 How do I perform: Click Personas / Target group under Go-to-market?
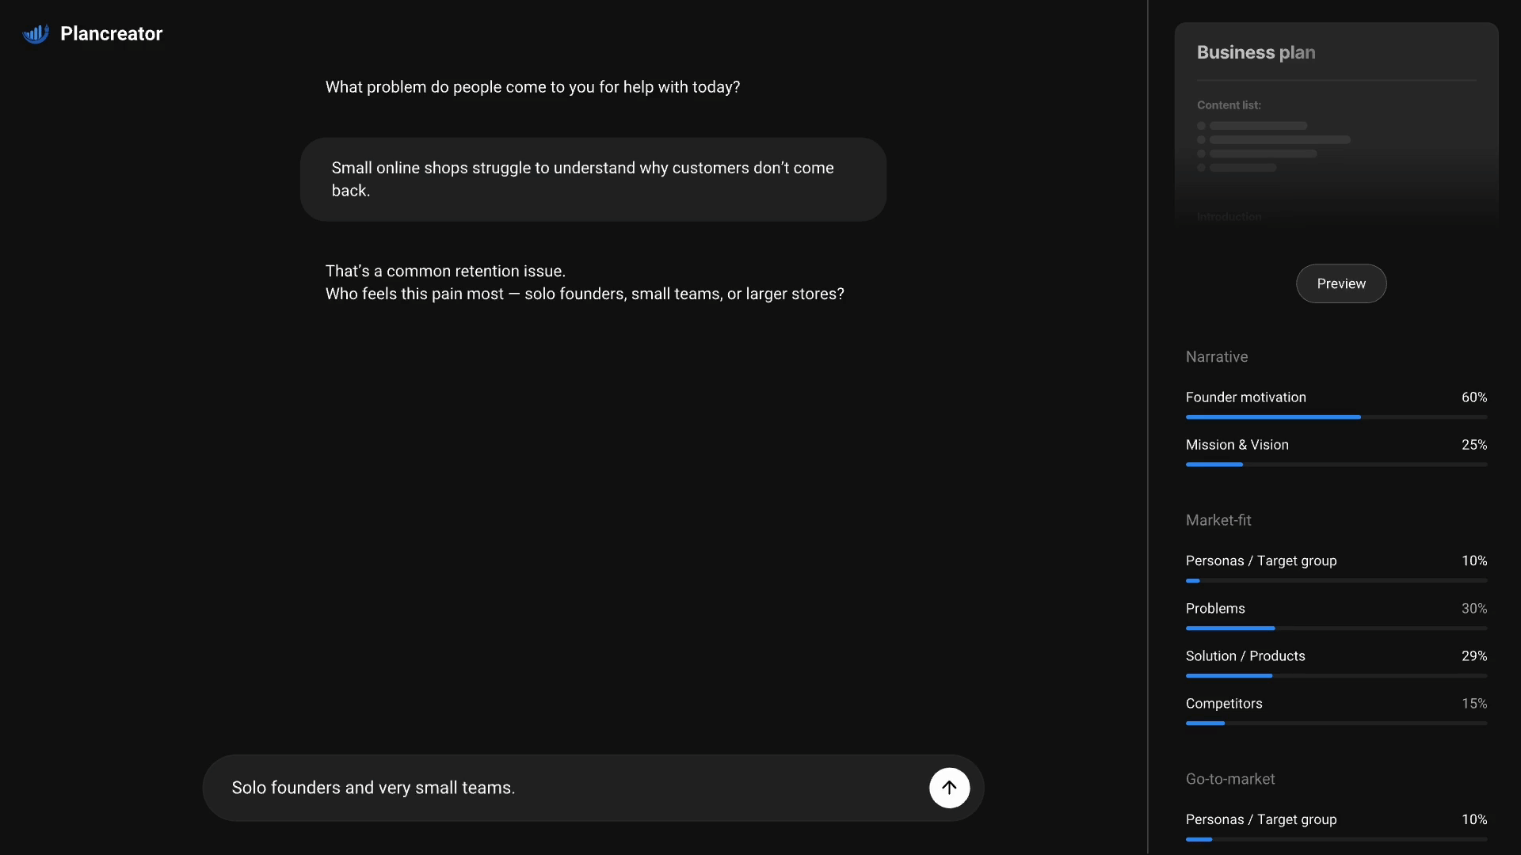[x=1261, y=819]
